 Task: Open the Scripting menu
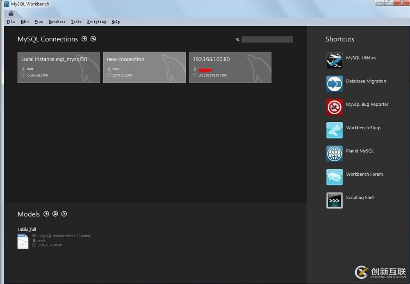point(96,22)
